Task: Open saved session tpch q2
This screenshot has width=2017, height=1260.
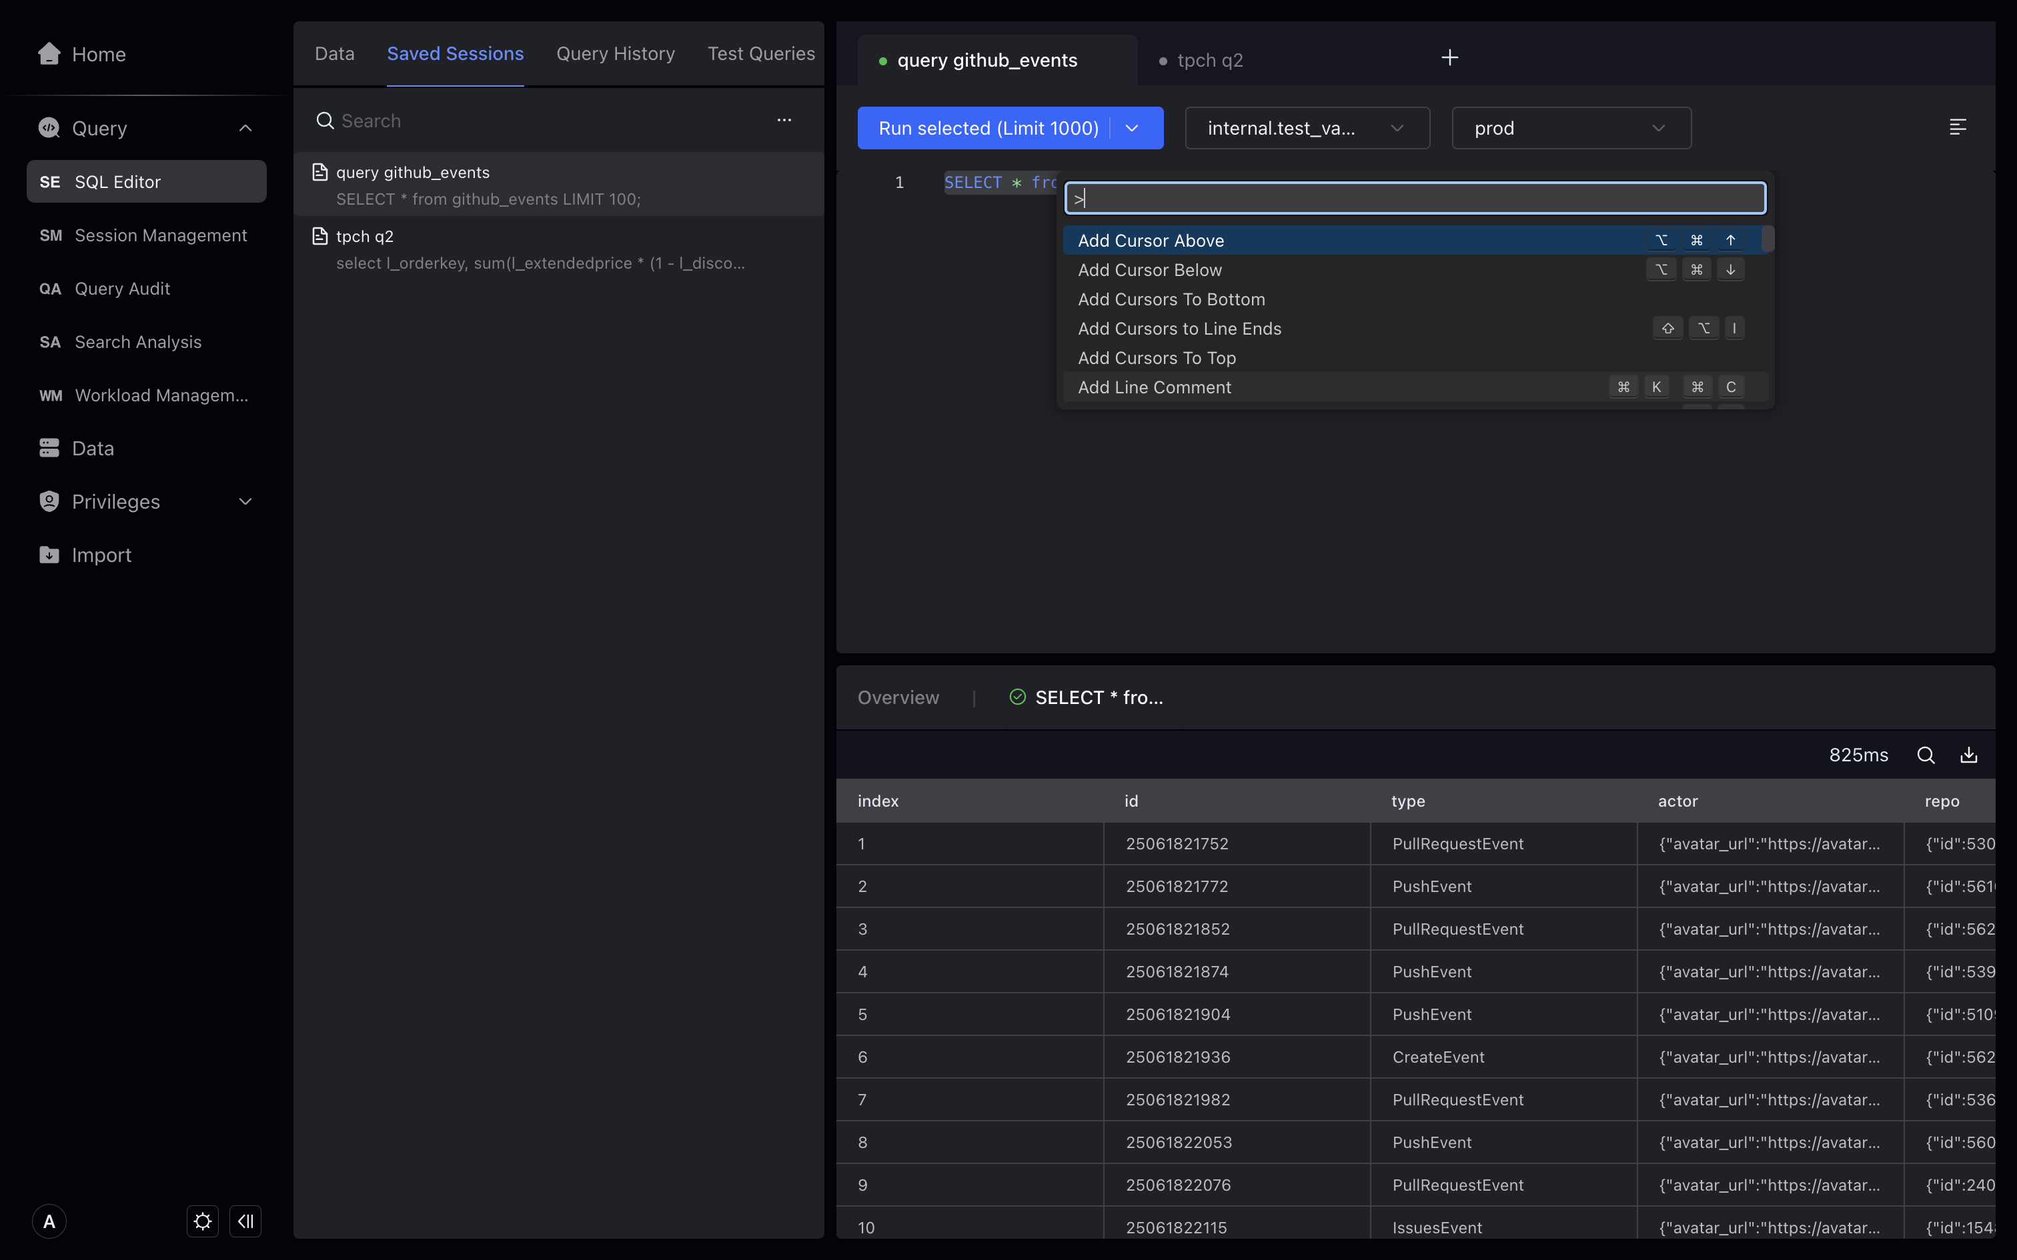Action: [x=558, y=249]
